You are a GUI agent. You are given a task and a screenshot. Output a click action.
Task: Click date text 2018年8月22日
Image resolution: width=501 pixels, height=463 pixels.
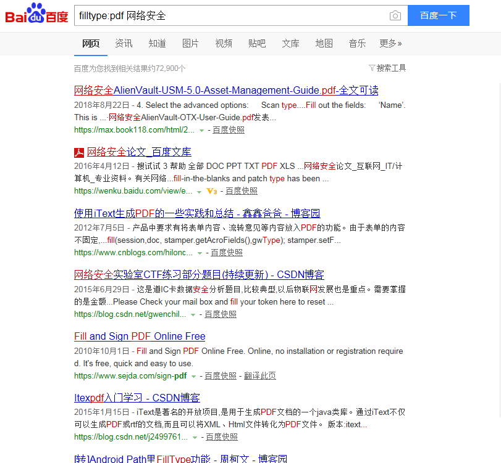click(101, 105)
